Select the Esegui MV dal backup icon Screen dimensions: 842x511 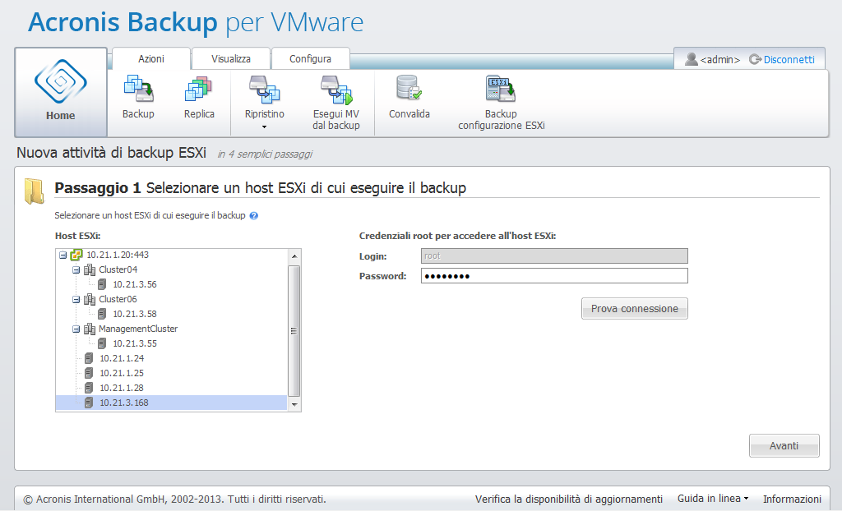coord(336,89)
